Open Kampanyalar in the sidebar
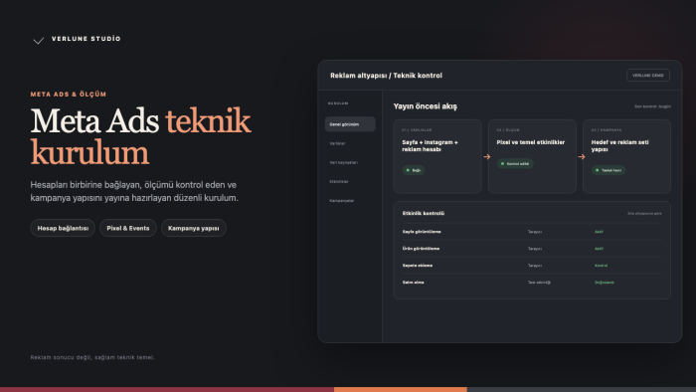The image size is (696, 392). point(342,201)
